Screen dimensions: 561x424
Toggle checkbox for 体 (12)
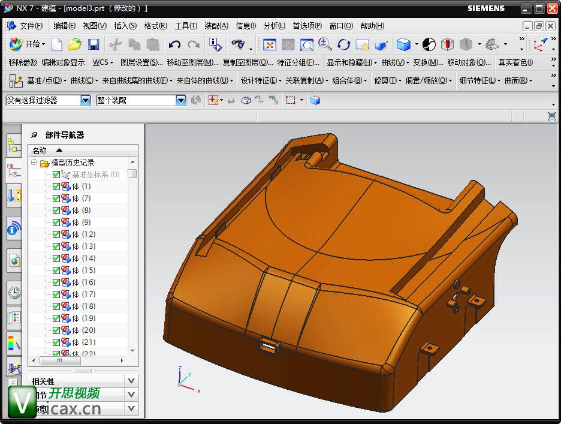56,234
